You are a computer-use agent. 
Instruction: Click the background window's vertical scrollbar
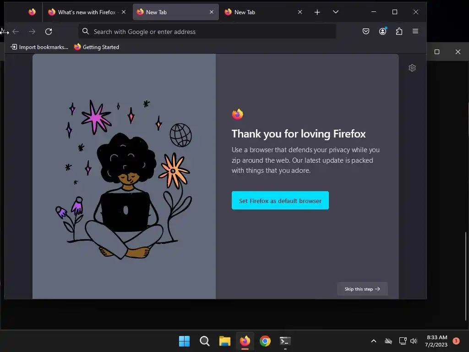coord(466,276)
